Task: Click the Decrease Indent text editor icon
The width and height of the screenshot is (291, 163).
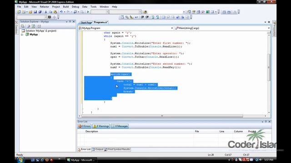Action: coord(142,17)
